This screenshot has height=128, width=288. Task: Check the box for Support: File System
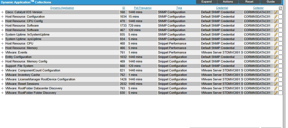click(x=280, y=66)
